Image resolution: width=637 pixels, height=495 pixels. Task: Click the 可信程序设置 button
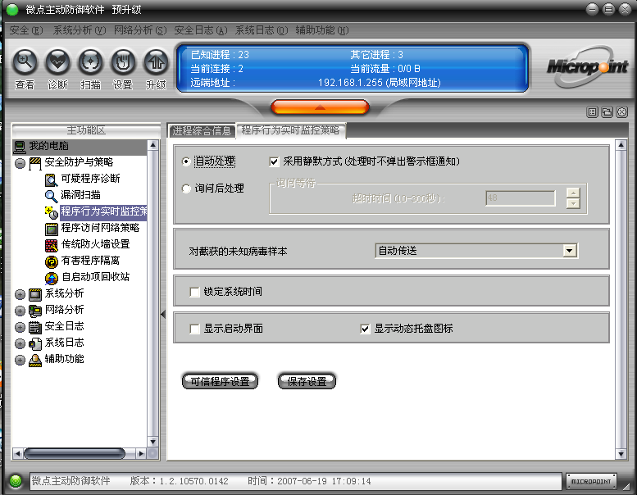(220, 381)
